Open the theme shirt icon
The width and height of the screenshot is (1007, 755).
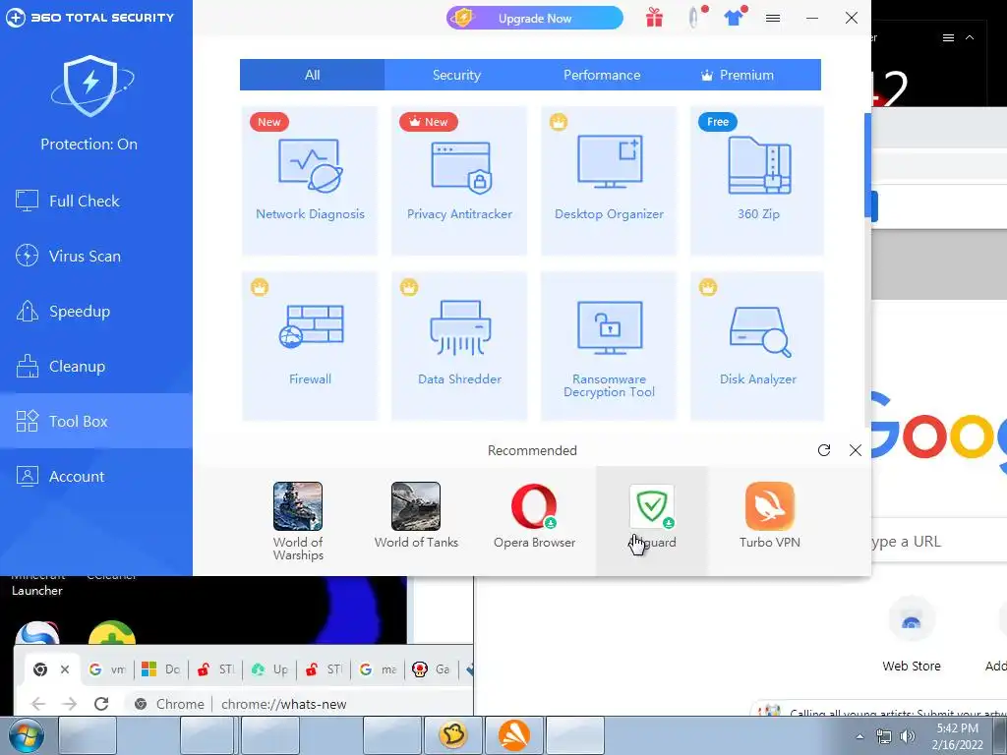pos(734,18)
